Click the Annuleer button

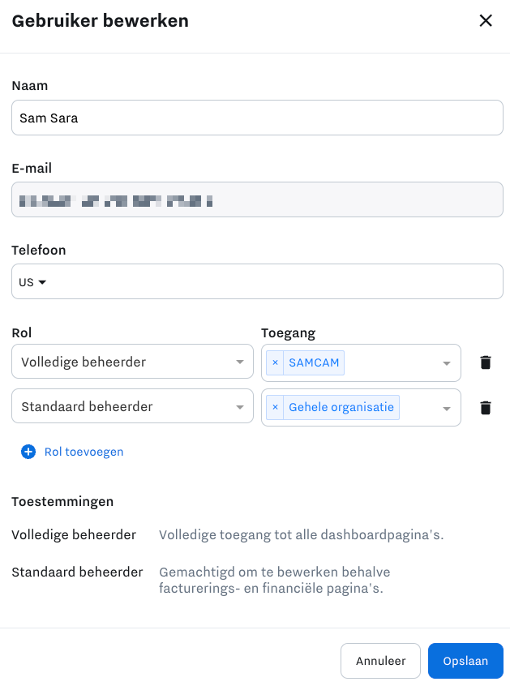click(x=380, y=661)
